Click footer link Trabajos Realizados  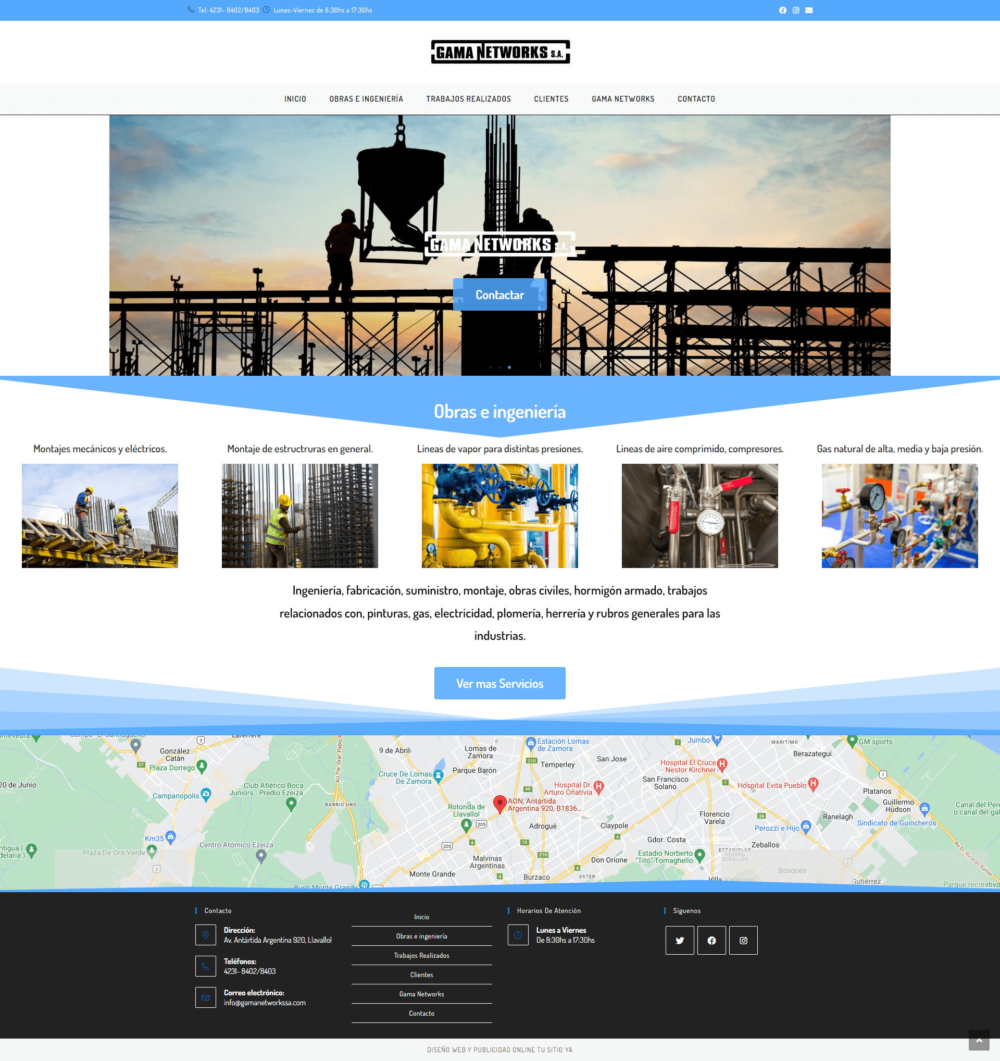(421, 955)
